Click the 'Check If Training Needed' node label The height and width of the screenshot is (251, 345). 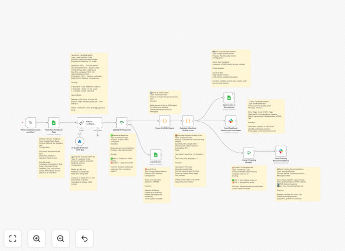click(249, 161)
